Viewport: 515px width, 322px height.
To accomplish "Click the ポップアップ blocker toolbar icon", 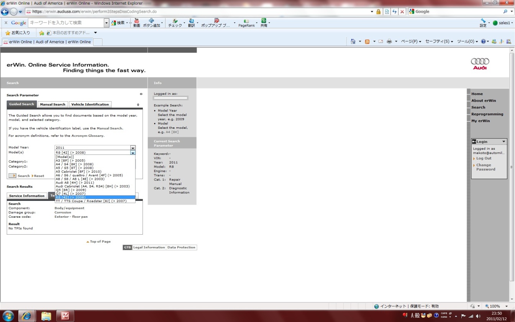I will (x=216, y=23).
